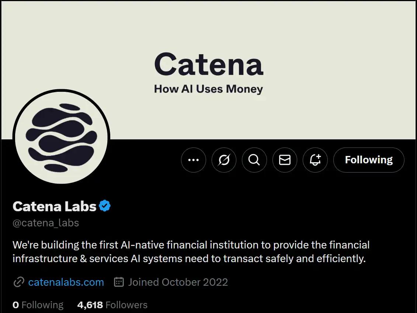Unfollow by clicking the Following button
The image size is (417, 313).
point(368,160)
